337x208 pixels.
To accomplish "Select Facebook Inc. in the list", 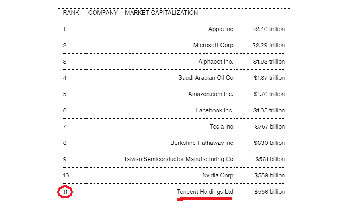I will pyautogui.click(x=214, y=110).
